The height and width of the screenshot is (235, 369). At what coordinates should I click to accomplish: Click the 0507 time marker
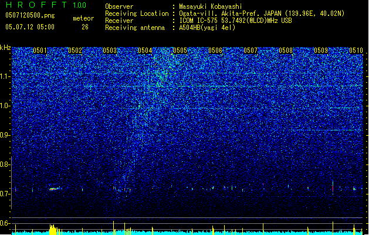pos(250,51)
